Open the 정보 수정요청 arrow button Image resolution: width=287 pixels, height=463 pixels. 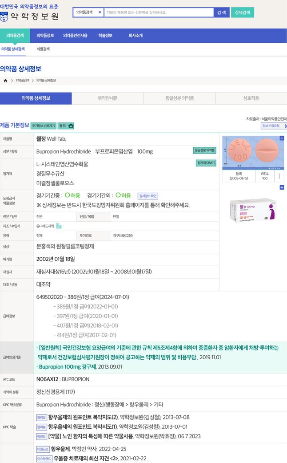point(273,126)
